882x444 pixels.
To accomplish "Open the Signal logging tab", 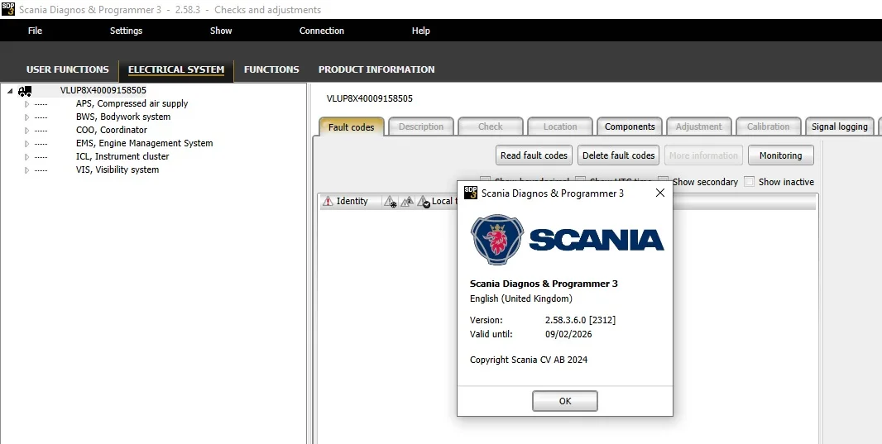I will [x=839, y=127].
